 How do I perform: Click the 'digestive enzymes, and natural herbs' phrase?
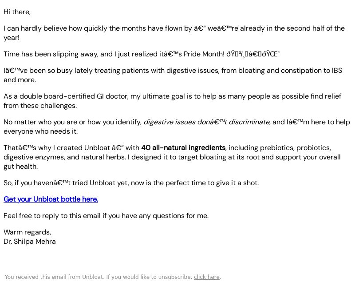coord(65,157)
